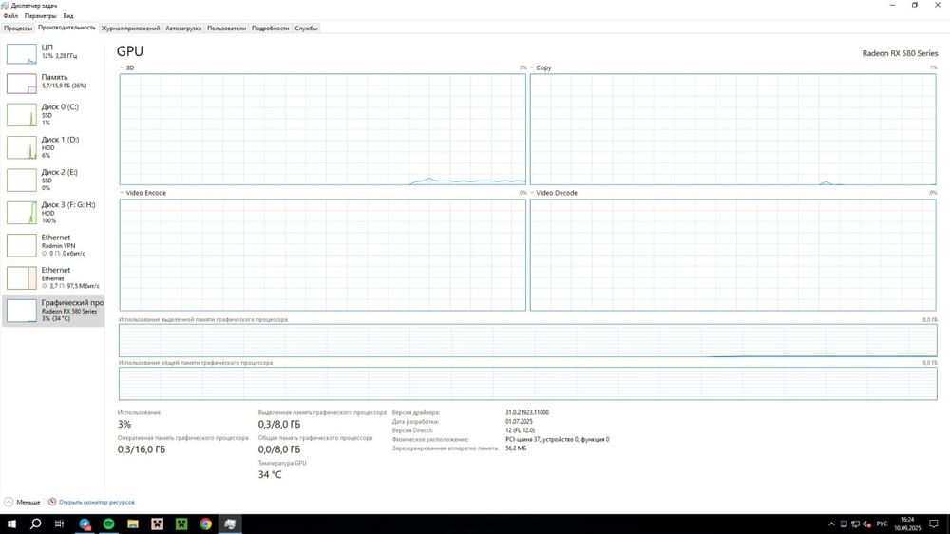Select the Ethernet 97,5 Мбит/с graph thumbnail
This screenshot has width=950, height=534.
(x=22, y=278)
